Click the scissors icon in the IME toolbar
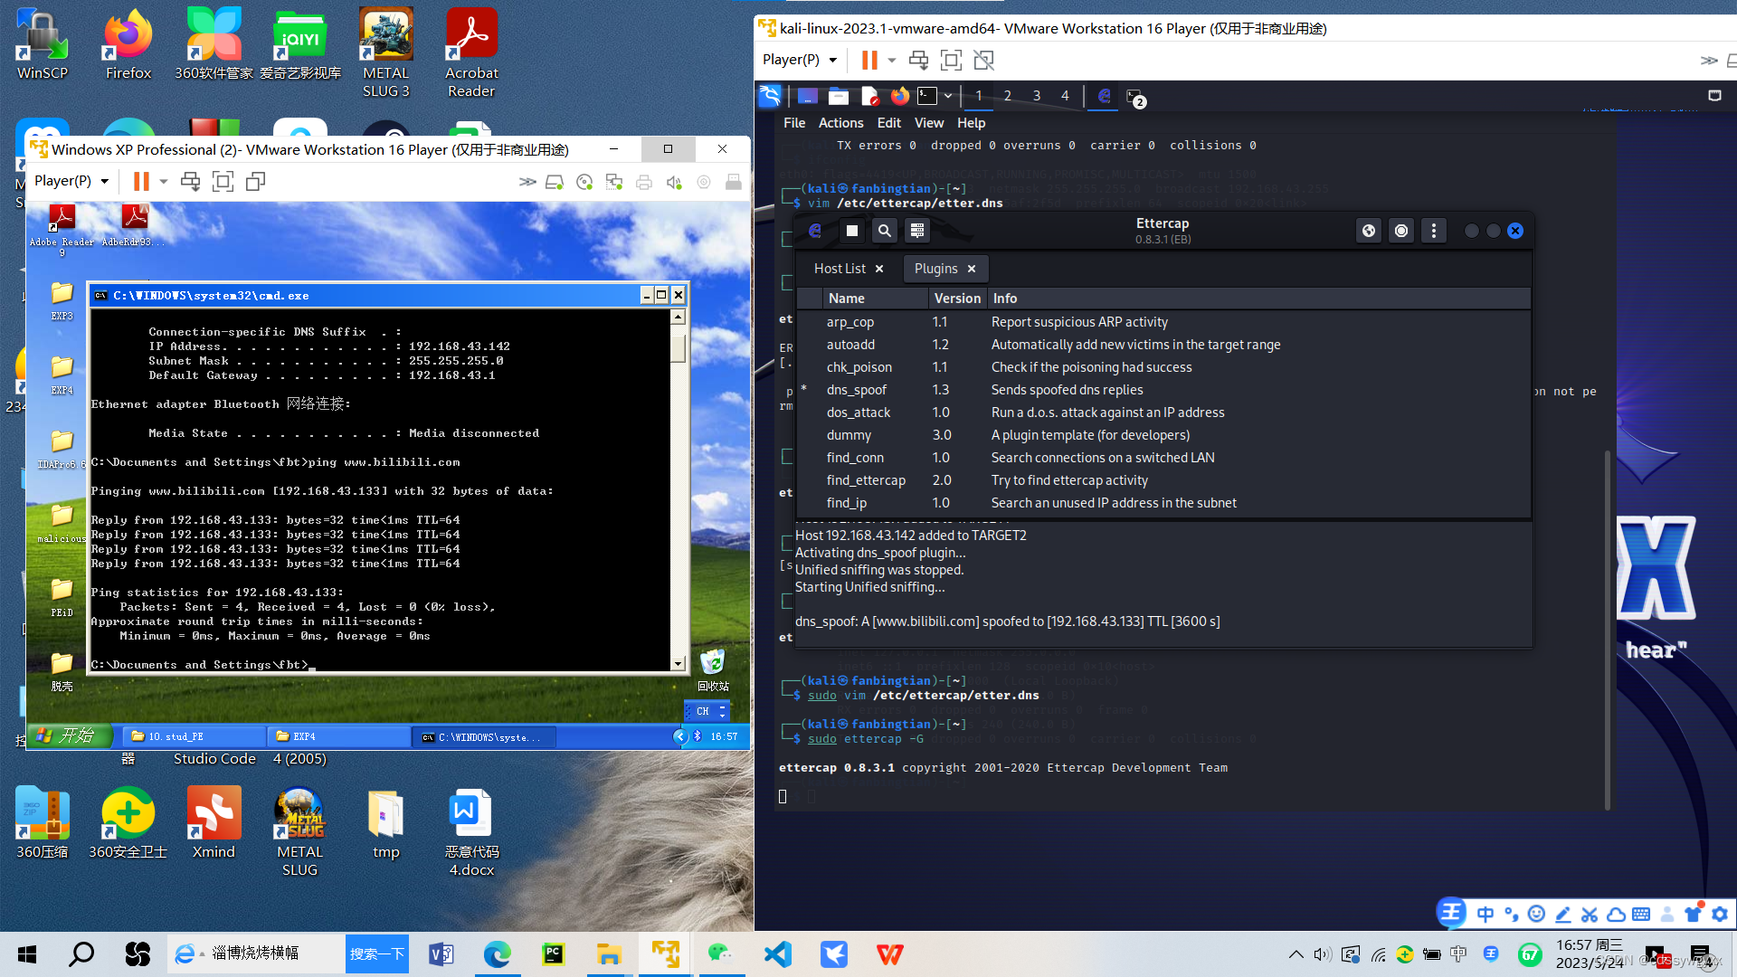1737x977 pixels. [x=1590, y=914]
